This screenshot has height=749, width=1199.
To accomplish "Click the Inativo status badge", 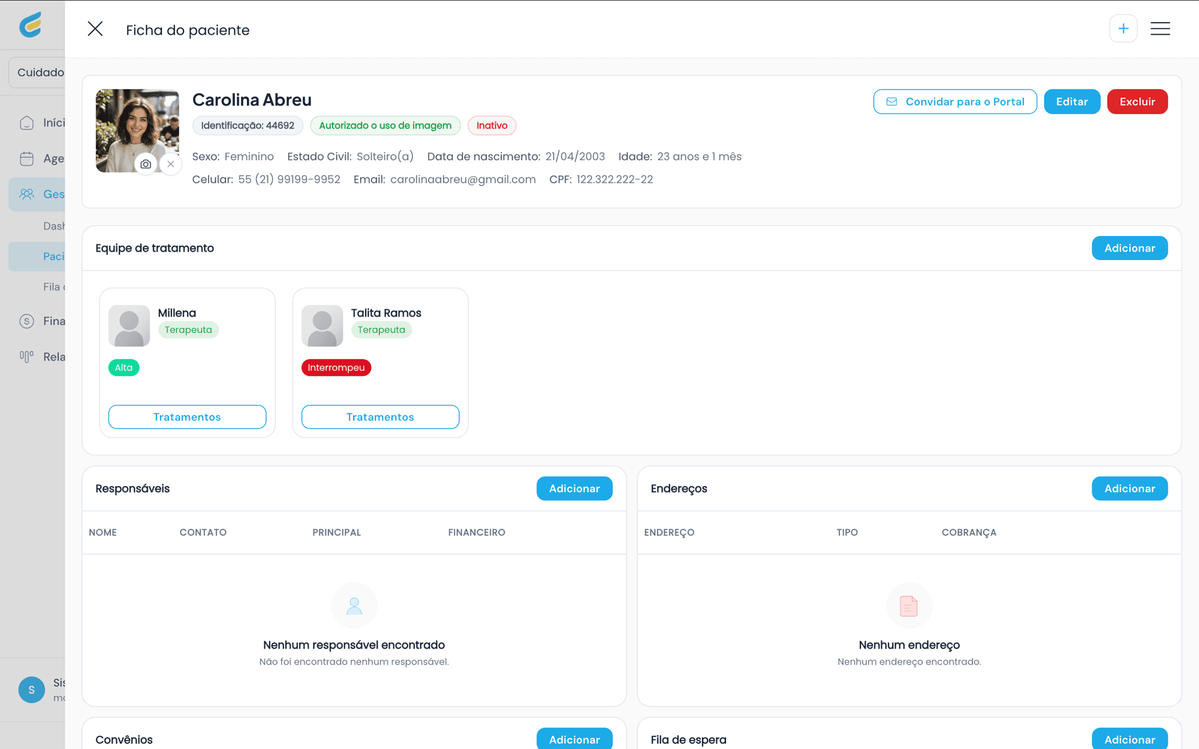I will tap(492, 125).
